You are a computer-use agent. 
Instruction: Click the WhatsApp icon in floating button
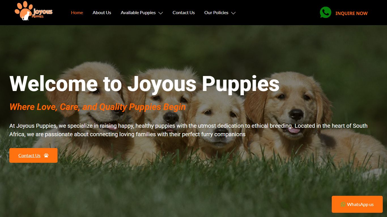pyautogui.click(x=343, y=204)
